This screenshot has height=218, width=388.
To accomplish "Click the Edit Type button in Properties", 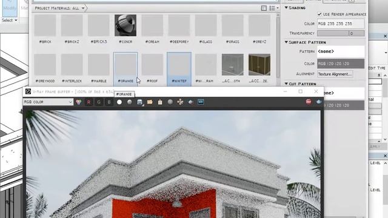I will click(x=377, y=68).
